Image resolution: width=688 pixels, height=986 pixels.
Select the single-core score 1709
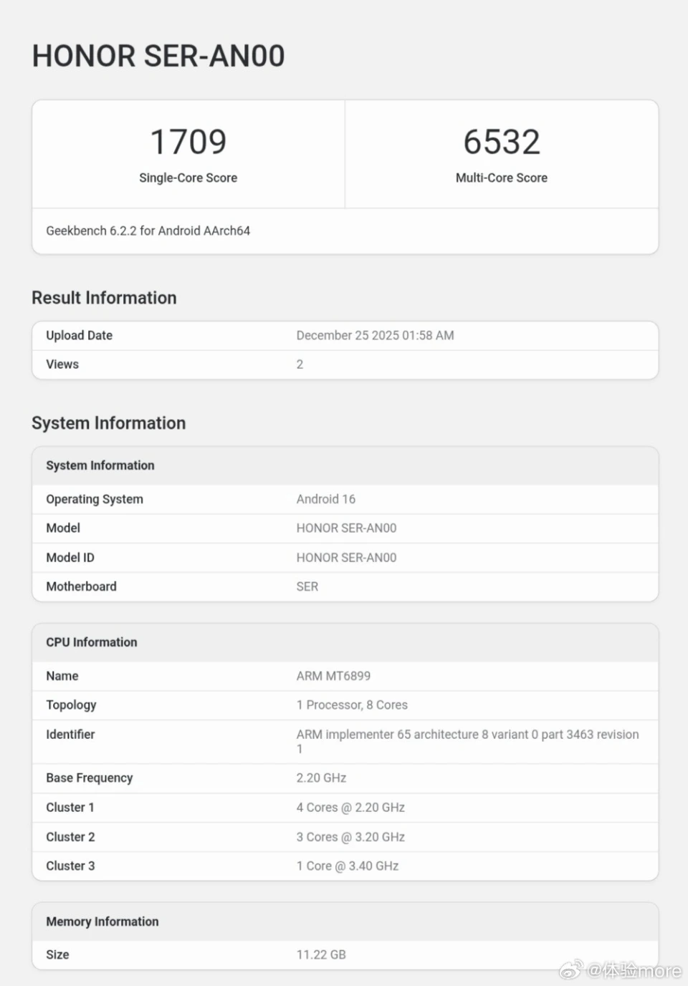(x=188, y=142)
